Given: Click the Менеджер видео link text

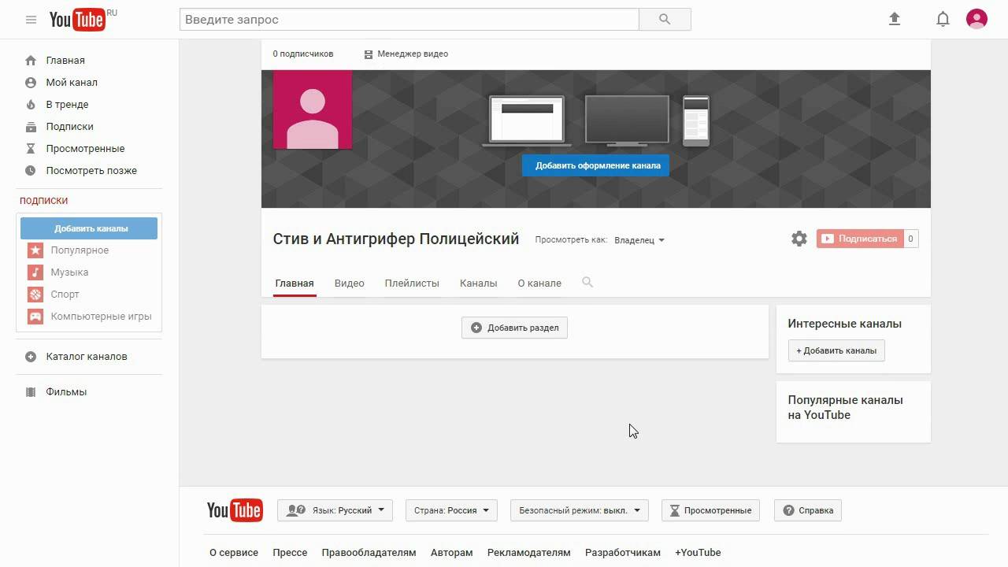Looking at the screenshot, I should click(413, 54).
